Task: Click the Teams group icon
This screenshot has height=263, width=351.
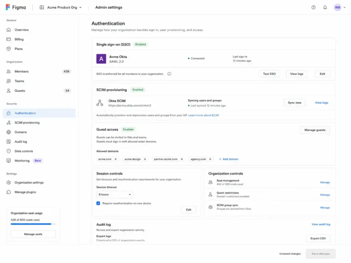Action: tap(9, 81)
